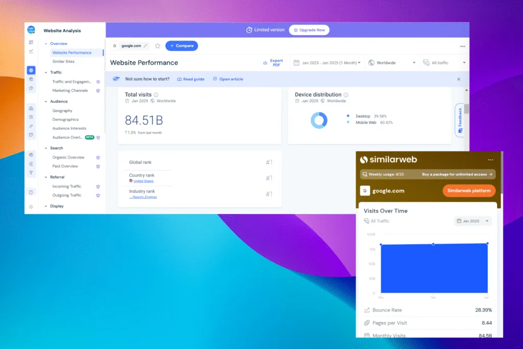Click the Bounce Rate 28.39% row

pyautogui.click(x=428, y=310)
